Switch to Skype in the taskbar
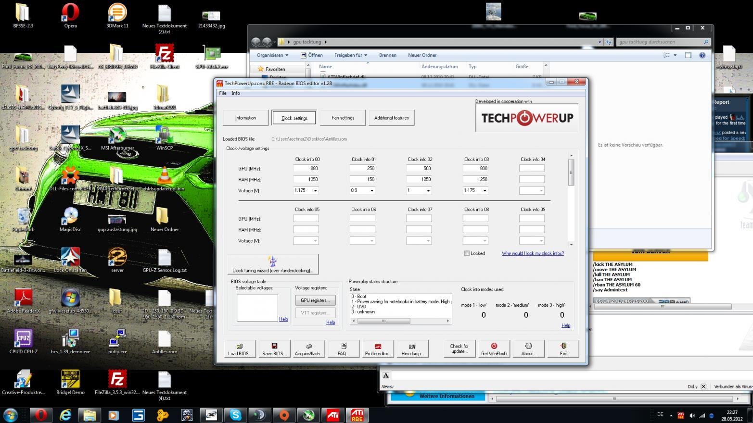The height and width of the screenshot is (423, 753). pos(235,415)
